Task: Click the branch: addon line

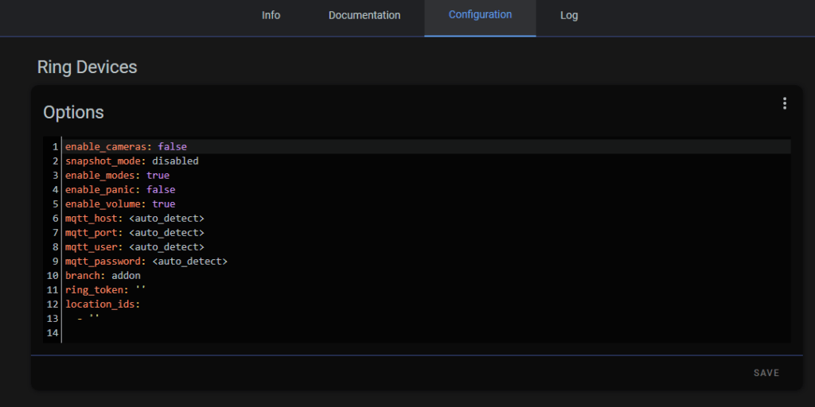Action: 103,275
